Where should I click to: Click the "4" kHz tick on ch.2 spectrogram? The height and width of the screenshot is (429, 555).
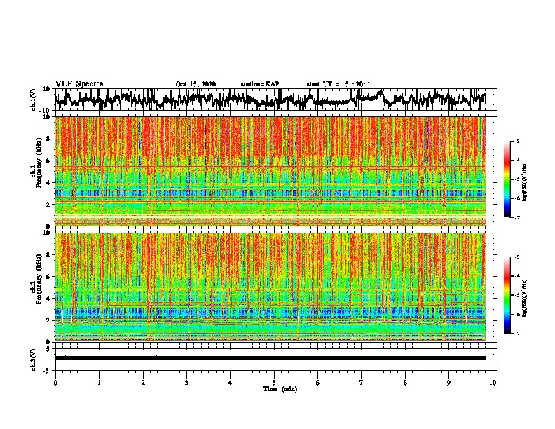(48, 299)
